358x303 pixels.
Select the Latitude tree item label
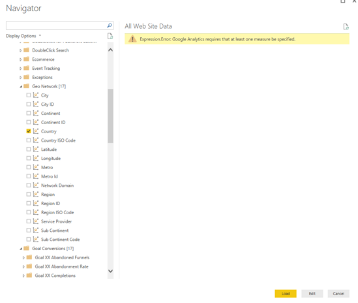click(49, 150)
